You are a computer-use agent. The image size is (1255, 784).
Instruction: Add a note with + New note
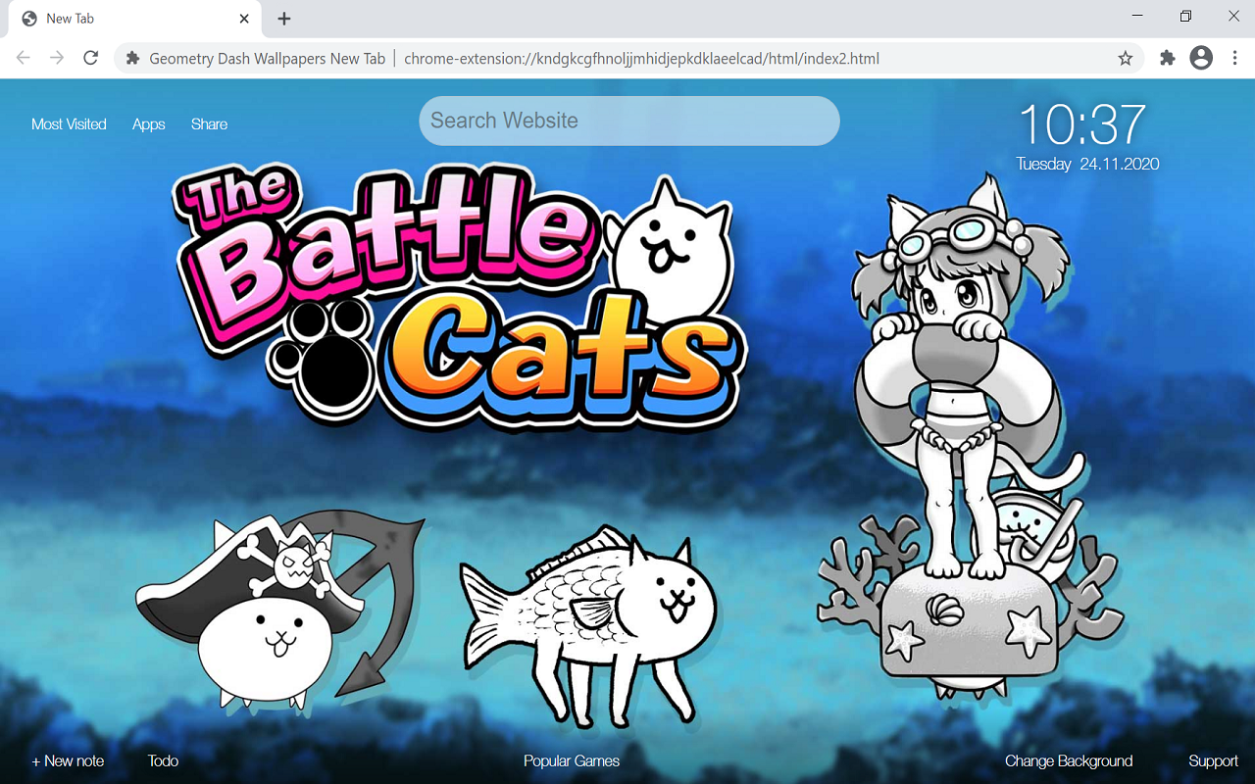[x=68, y=760]
